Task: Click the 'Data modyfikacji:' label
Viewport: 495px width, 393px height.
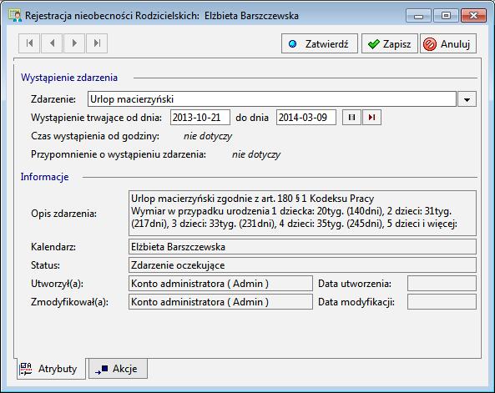Action: point(356,302)
